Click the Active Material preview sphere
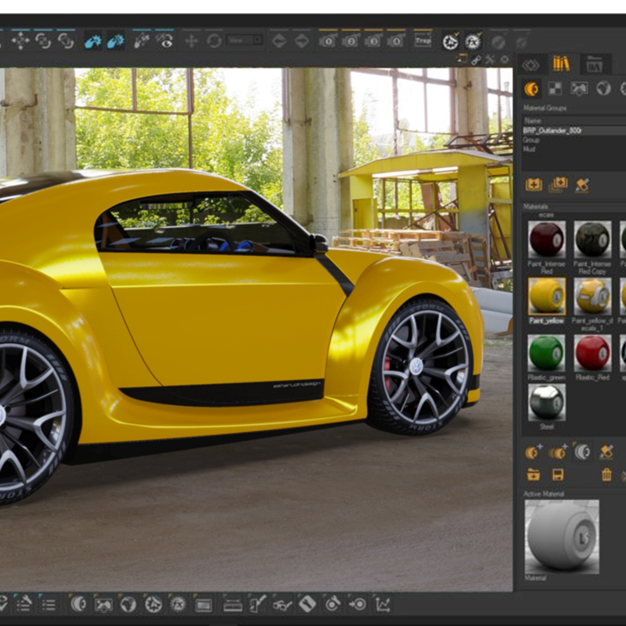Viewport: 626px width, 626px height. (562, 536)
